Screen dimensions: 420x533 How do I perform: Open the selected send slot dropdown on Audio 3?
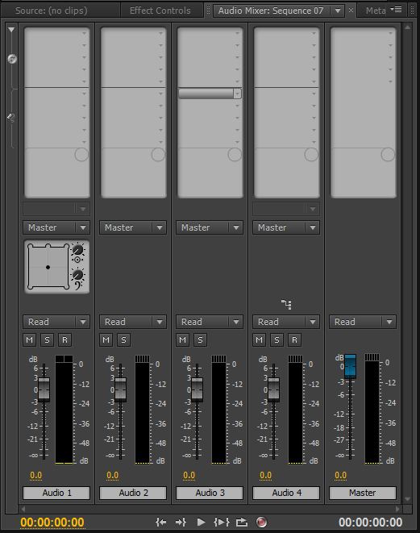tap(238, 94)
